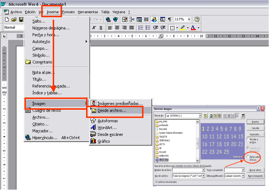This screenshot has width=269, height=190.
Task: Apply yellow highlight color marker
Action: tap(183, 28)
